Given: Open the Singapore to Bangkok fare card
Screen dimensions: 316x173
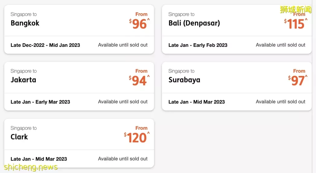Looking at the screenshot, I should [79, 29].
